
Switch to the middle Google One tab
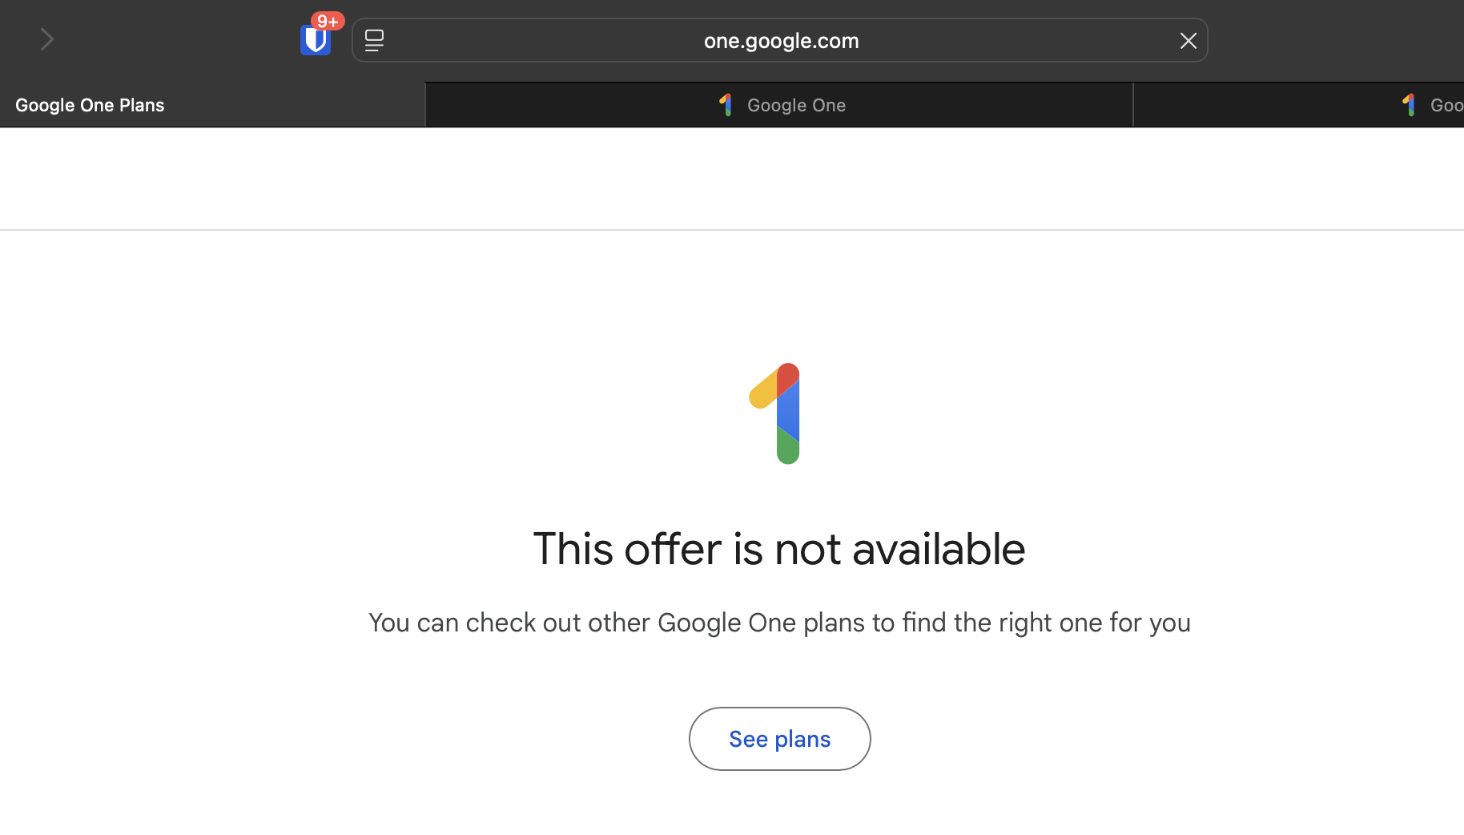(779, 105)
